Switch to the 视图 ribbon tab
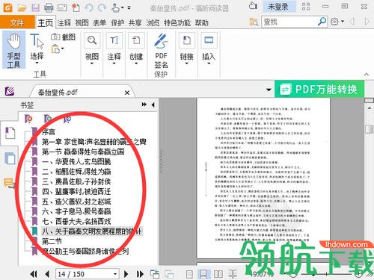The image size is (374, 280). [x=82, y=23]
